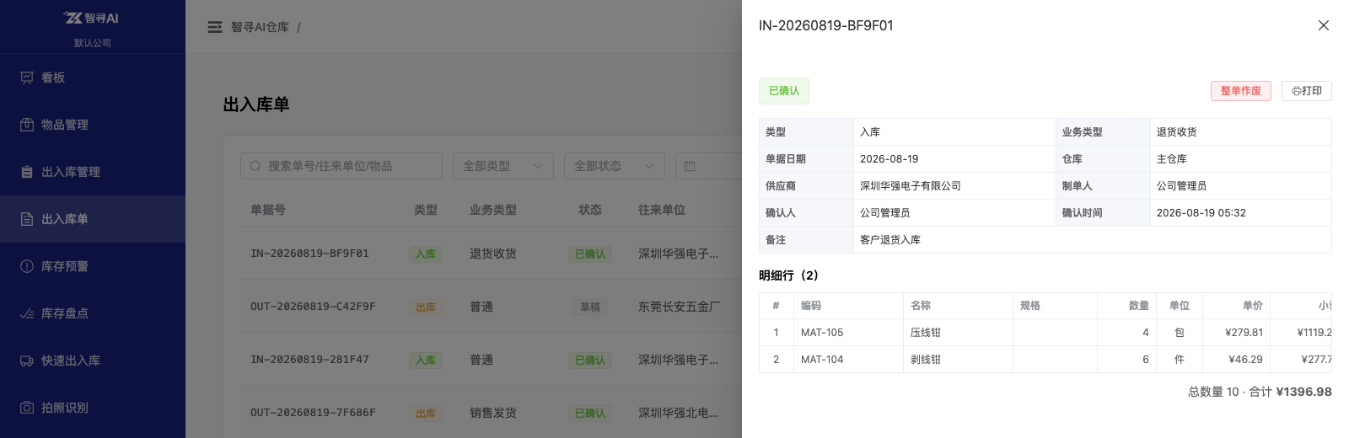Click the 单据号 column header

coord(268,210)
